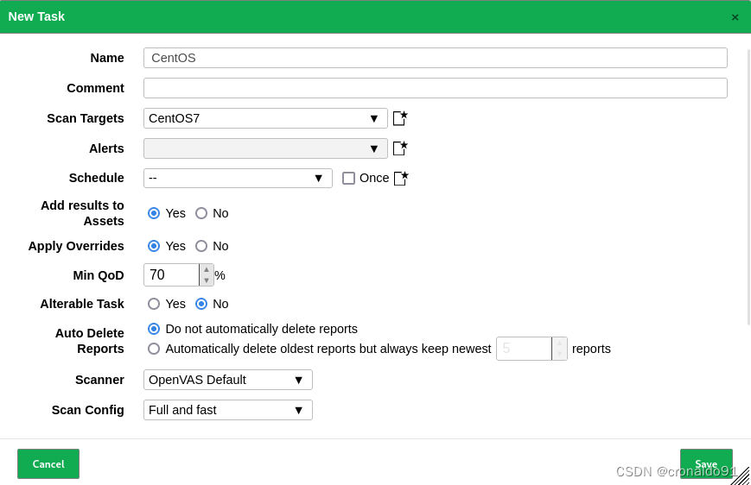Select No for Apply Overrides

coord(201,246)
